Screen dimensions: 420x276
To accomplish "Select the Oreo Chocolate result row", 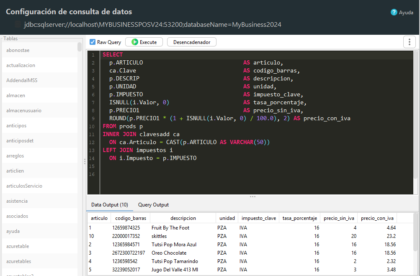I will [250, 253].
